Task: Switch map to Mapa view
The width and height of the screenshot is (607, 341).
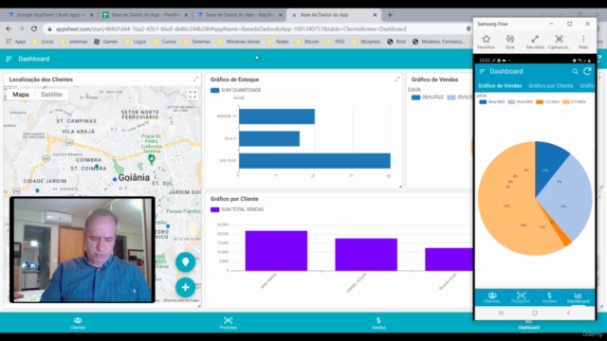Action: coord(21,95)
